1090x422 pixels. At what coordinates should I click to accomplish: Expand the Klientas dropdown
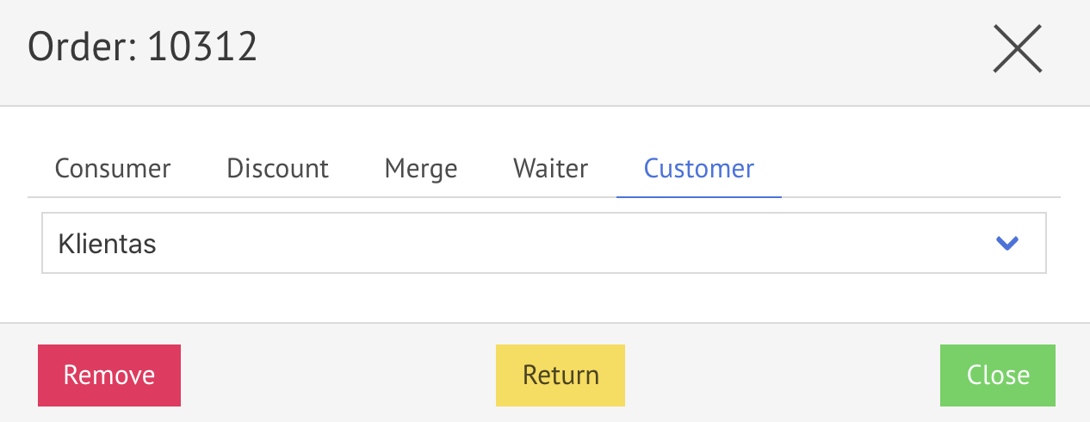click(1006, 244)
